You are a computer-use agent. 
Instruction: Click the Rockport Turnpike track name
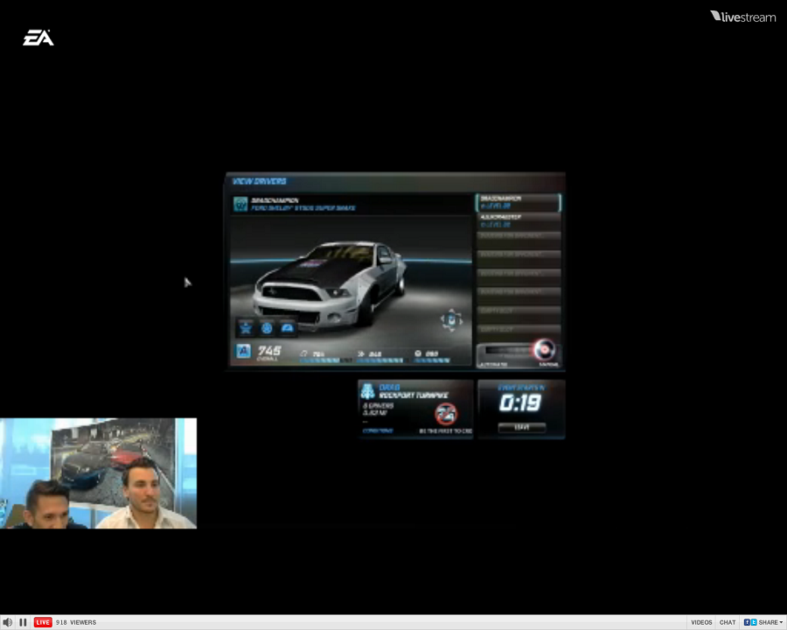414,395
